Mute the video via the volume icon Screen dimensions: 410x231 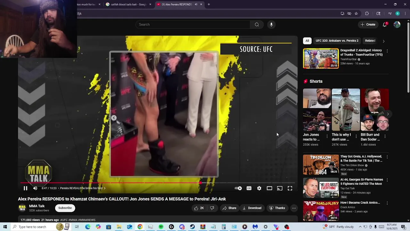pyautogui.click(x=35, y=188)
